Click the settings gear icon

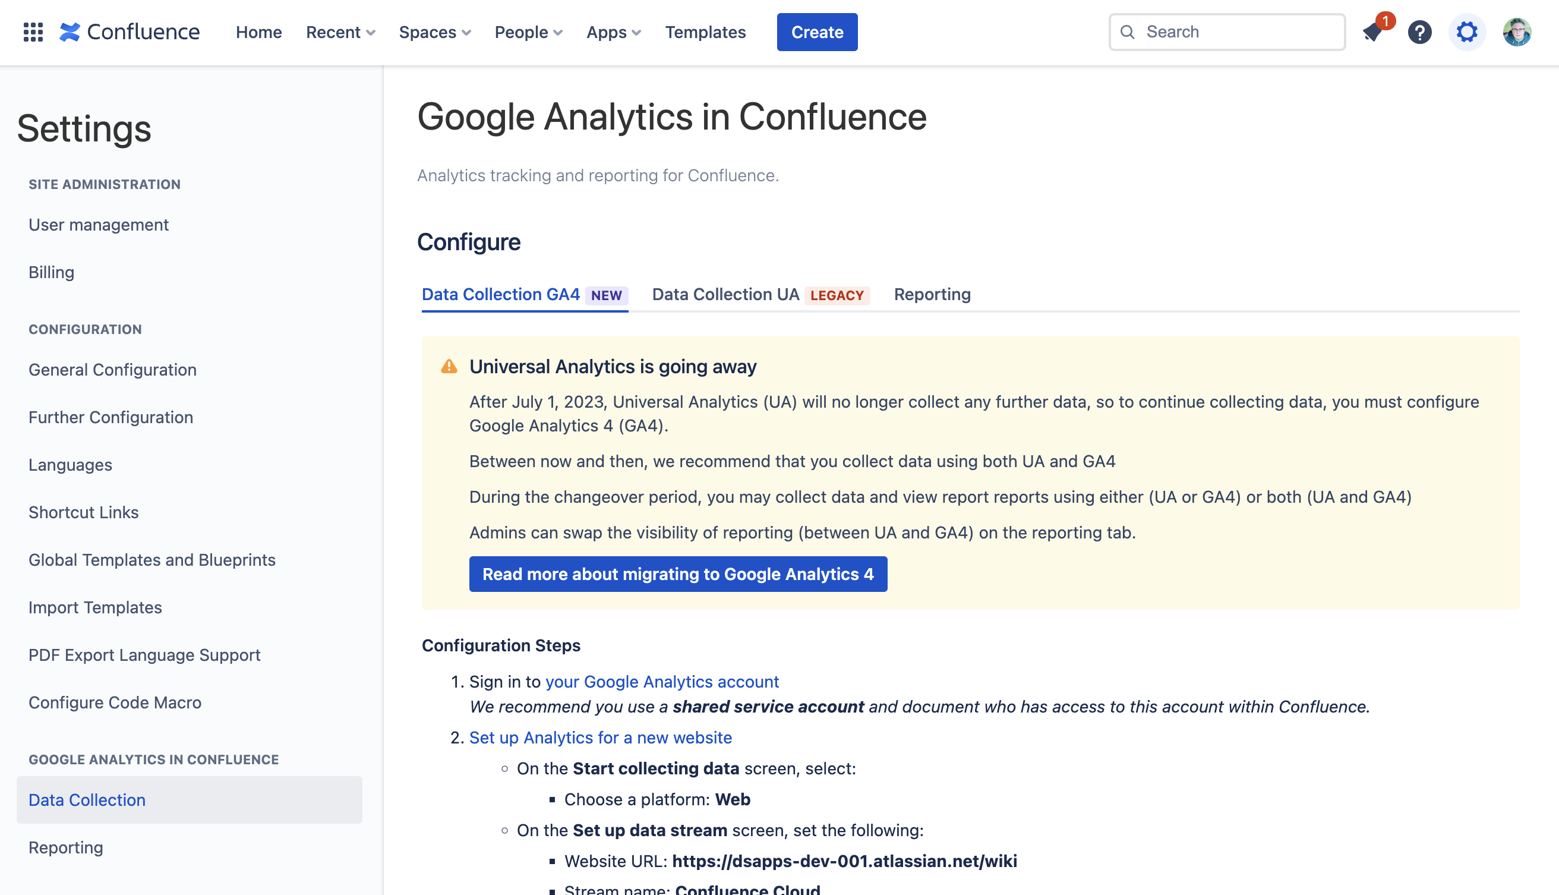(1467, 32)
